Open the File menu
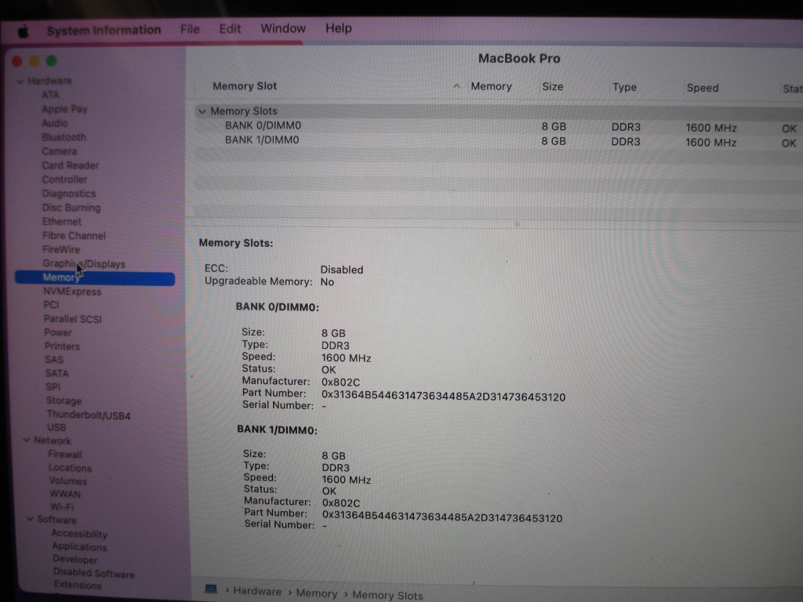803x602 pixels. pyautogui.click(x=190, y=29)
